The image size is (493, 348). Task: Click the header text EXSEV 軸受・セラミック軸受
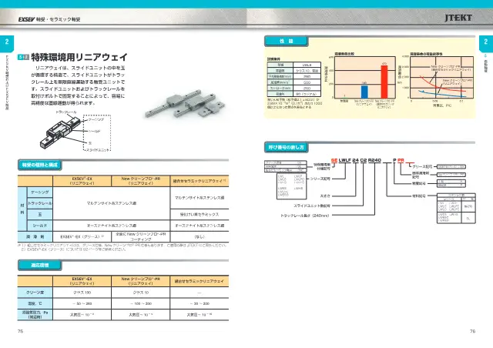click(49, 19)
